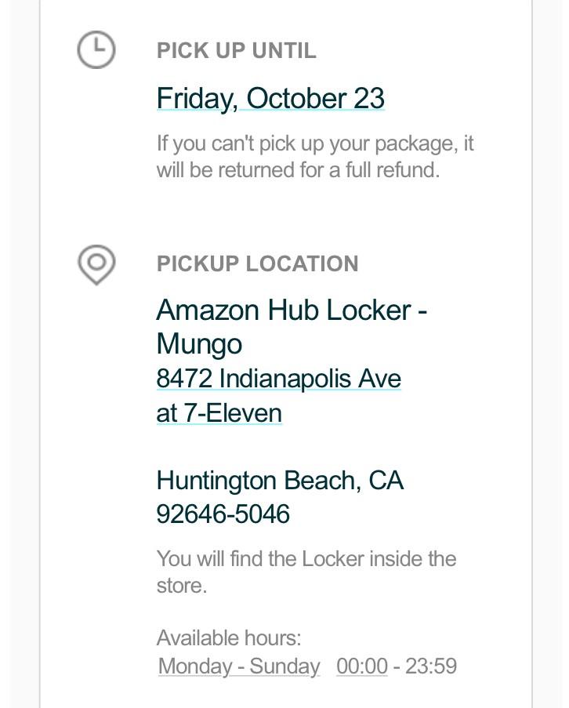Click the map pin location icon

pos(96,264)
